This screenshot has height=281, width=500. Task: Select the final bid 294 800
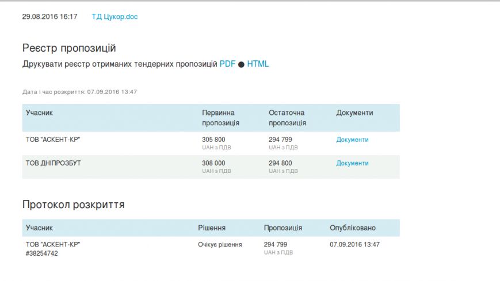pos(280,163)
